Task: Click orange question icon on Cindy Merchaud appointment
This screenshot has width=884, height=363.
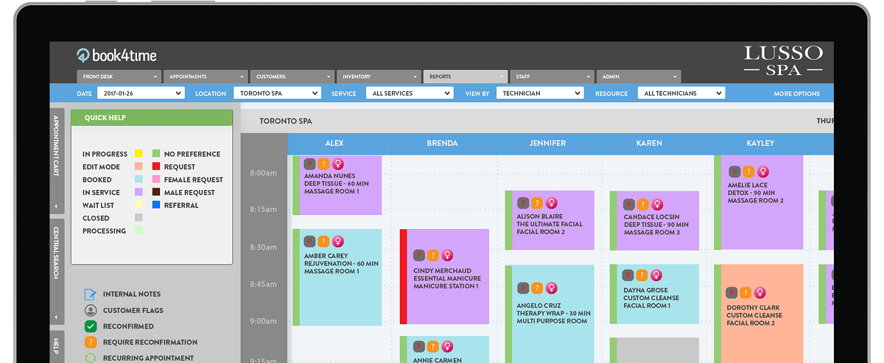Action: (x=432, y=255)
